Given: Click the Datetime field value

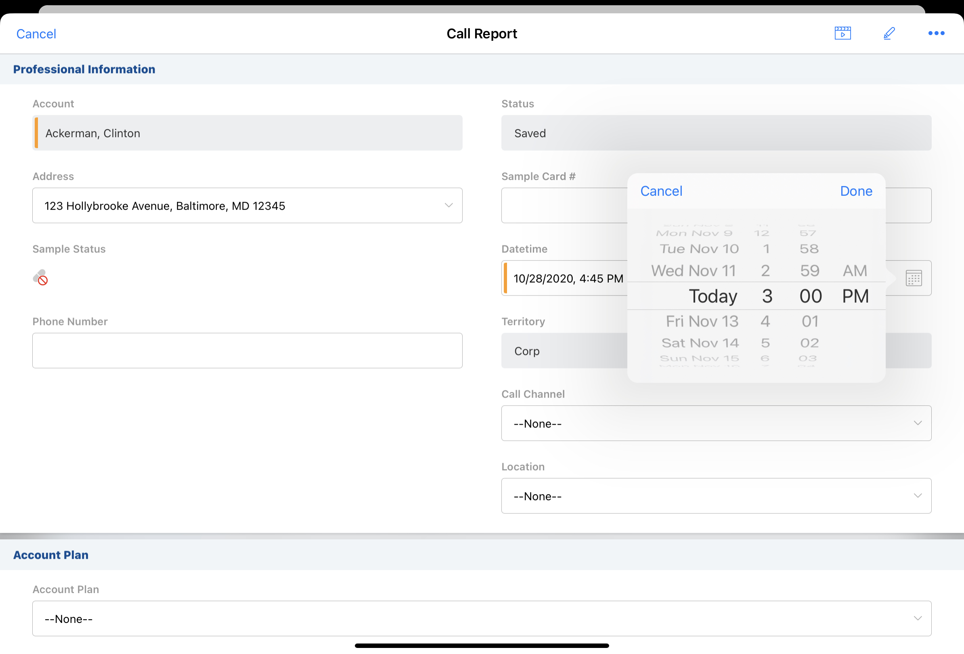Looking at the screenshot, I should (x=568, y=279).
